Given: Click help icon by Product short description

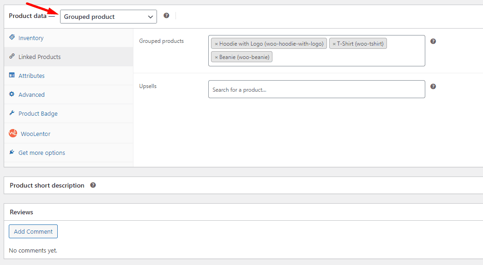Looking at the screenshot, I should pyautogui.click(x=93, y=185).
